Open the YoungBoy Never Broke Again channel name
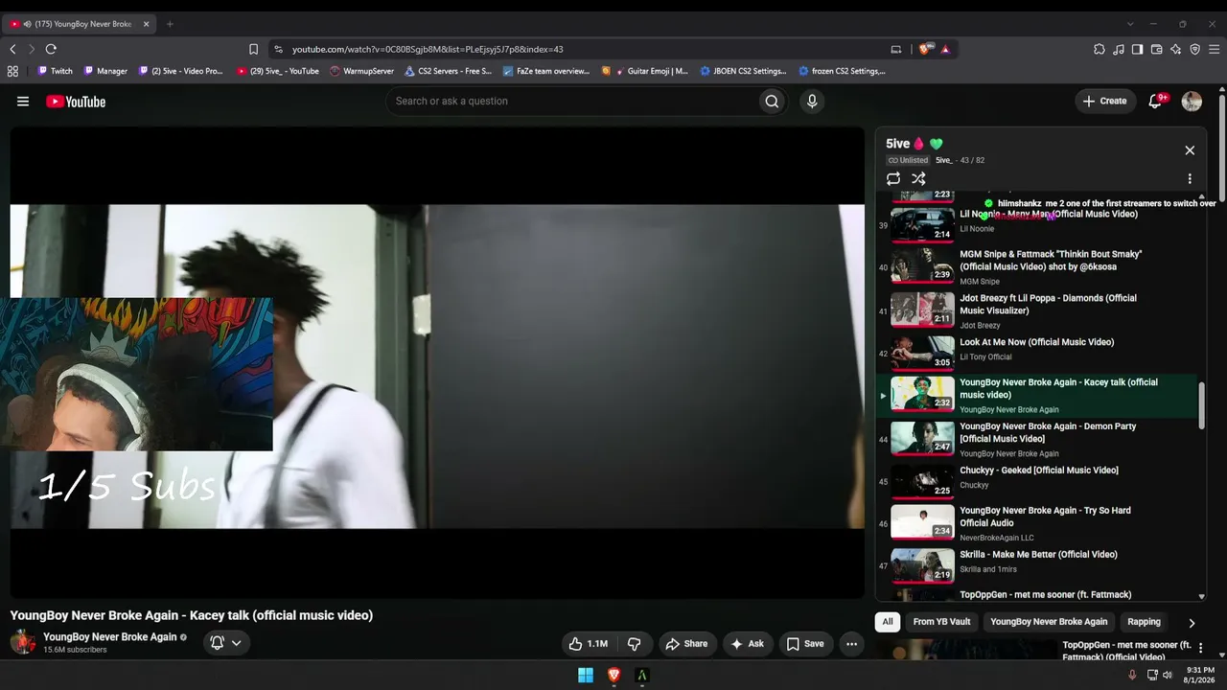The width and height of the screenshot is (1227, 690). click(109, 637)
